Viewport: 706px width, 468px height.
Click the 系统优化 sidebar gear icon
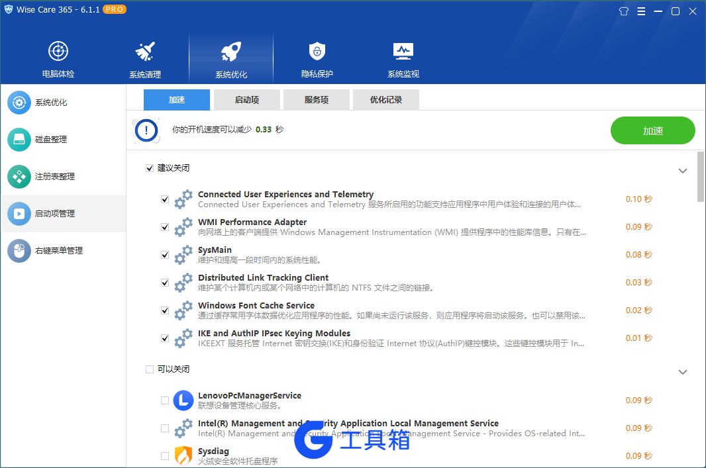coord(19,103)
